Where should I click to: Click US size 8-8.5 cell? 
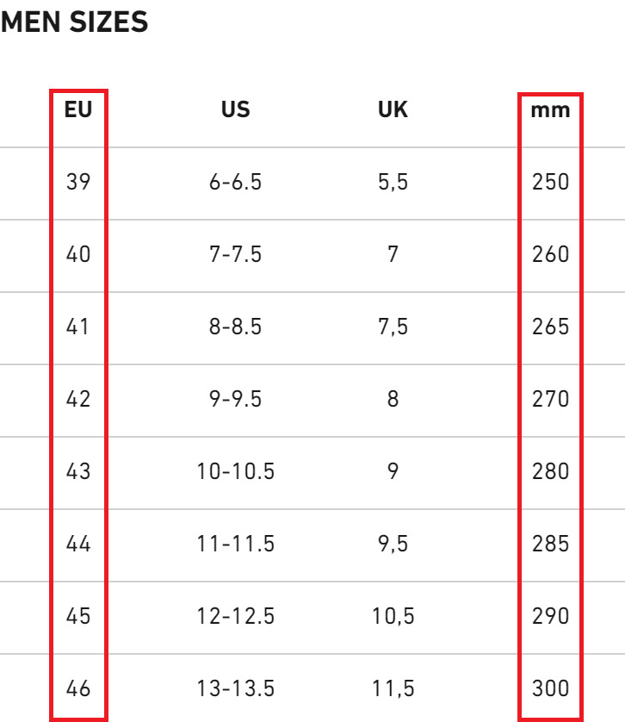point(235,327)
